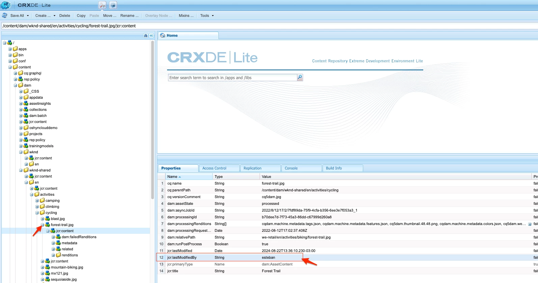Open the Build Info tab

pos(343,168)
